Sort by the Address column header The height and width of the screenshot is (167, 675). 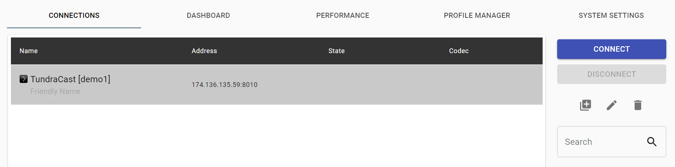[x=204, y=51]
